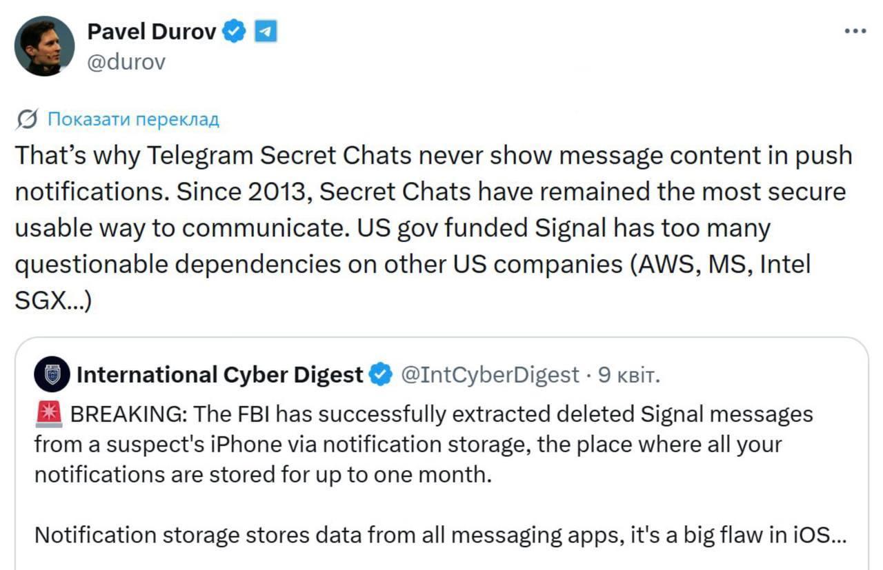Open International Cyber Digest shield avatar

click(52, 374)
